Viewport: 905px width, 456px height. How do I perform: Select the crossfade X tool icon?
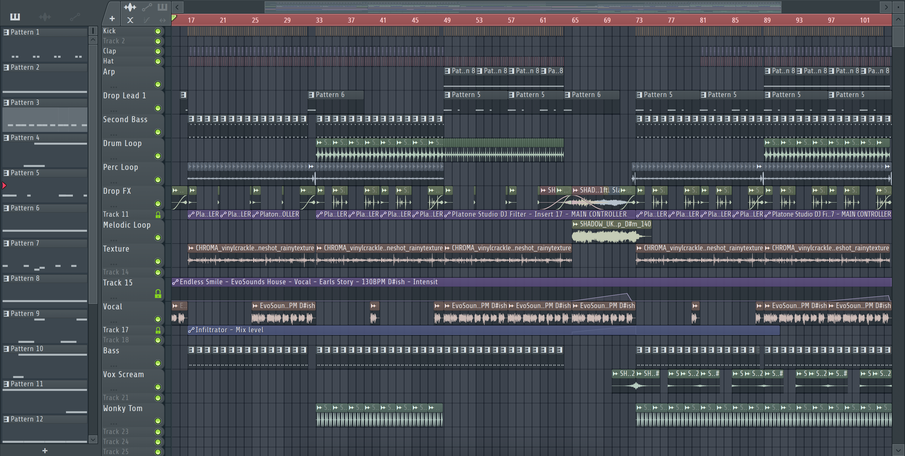pyautogui.click(x=130, y=20)
